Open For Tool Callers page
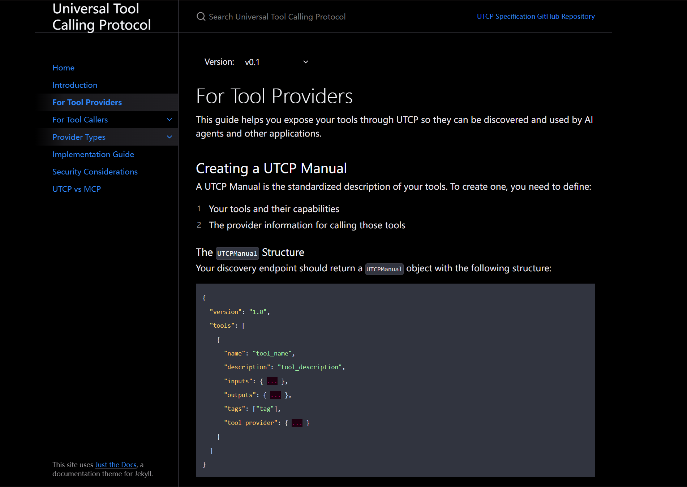The image size is (687, 487). (80, 120)
